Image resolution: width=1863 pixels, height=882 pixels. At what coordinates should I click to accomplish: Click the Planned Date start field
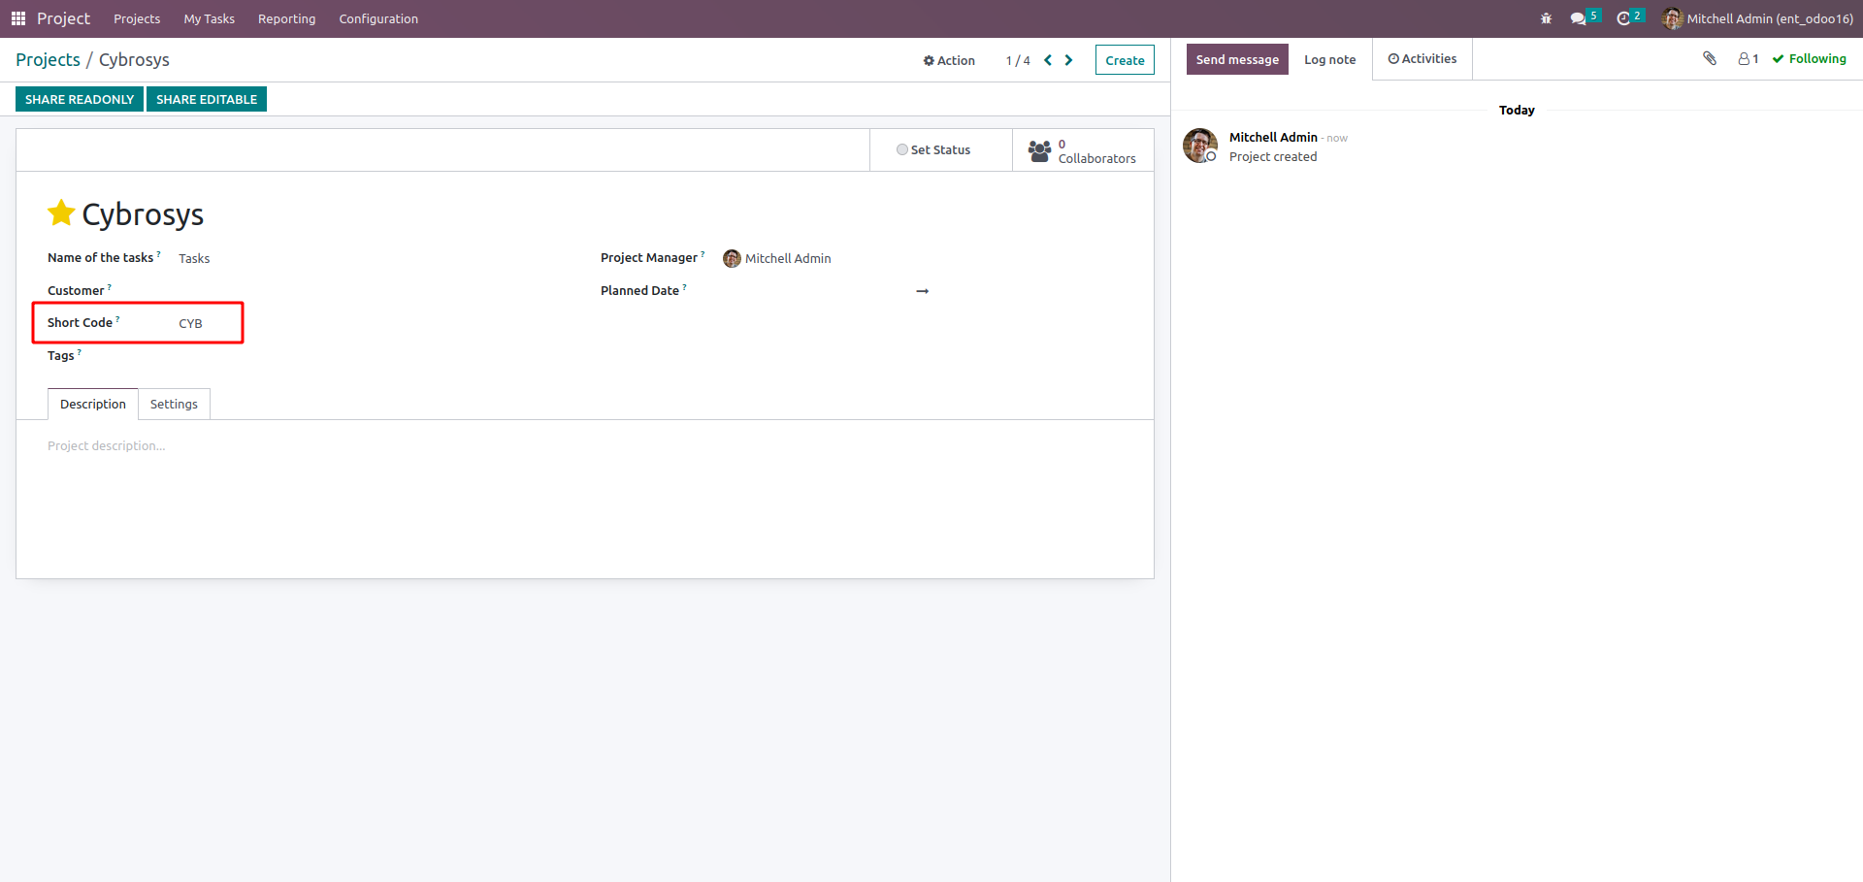pos(815,291)
